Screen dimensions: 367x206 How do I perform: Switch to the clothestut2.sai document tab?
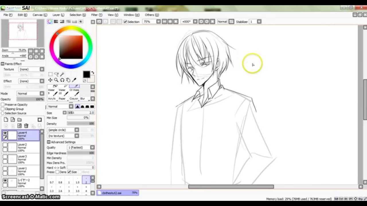[118, 193]
